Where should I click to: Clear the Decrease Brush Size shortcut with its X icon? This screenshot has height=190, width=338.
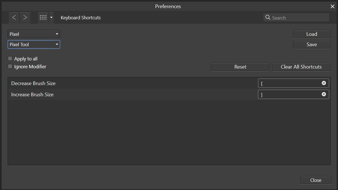(324, 83)
